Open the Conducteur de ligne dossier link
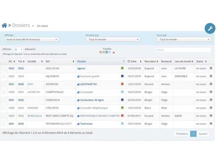 pos(92,100)
